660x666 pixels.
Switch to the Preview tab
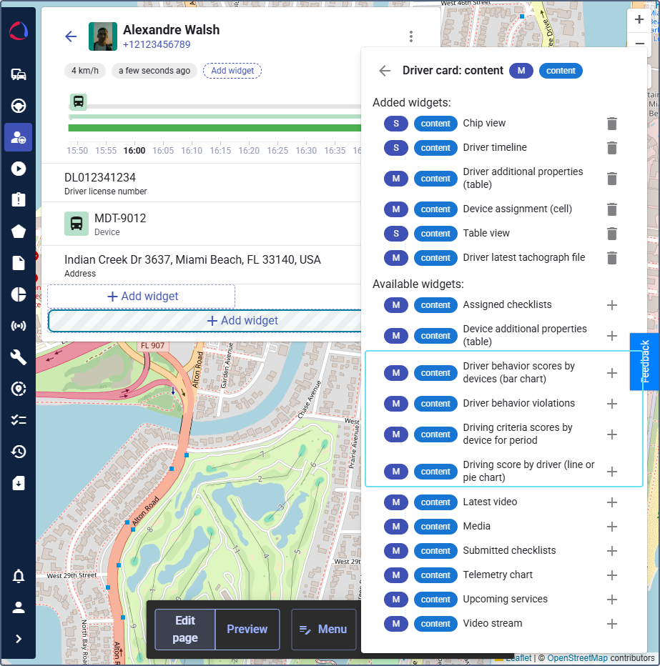tap(247, 629)
